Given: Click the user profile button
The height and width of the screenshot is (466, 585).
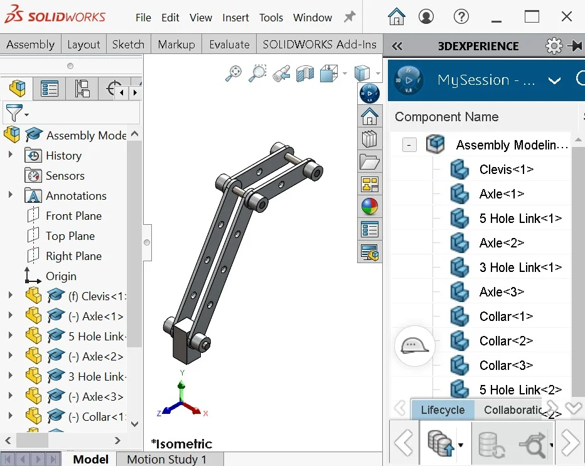Looking at the screenshot, I should pos(426,17).
